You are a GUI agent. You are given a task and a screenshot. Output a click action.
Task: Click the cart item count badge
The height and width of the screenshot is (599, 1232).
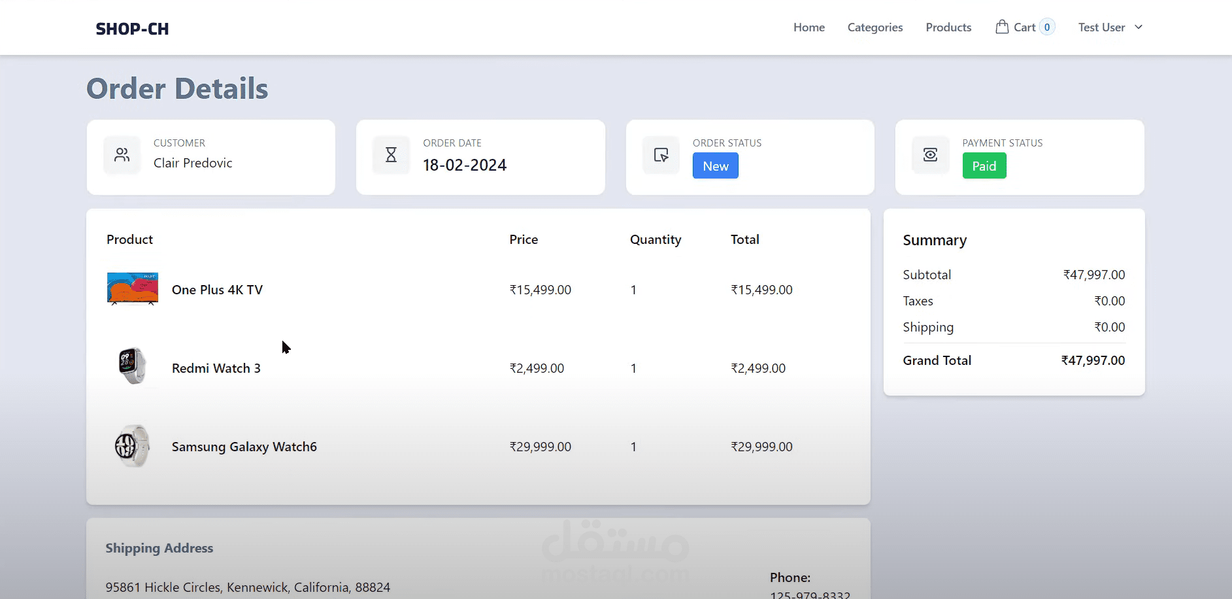[1047, 27]
